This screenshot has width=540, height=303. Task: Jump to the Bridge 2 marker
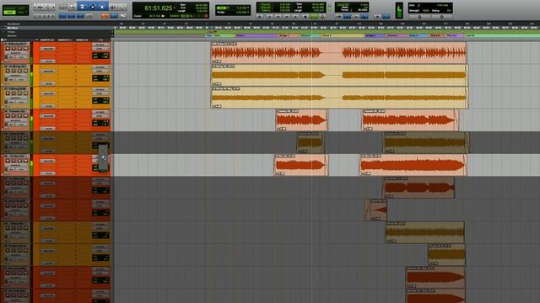(370, 35)
